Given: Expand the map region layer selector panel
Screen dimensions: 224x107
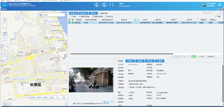Looking at the screenshot, I should [5, 35].
